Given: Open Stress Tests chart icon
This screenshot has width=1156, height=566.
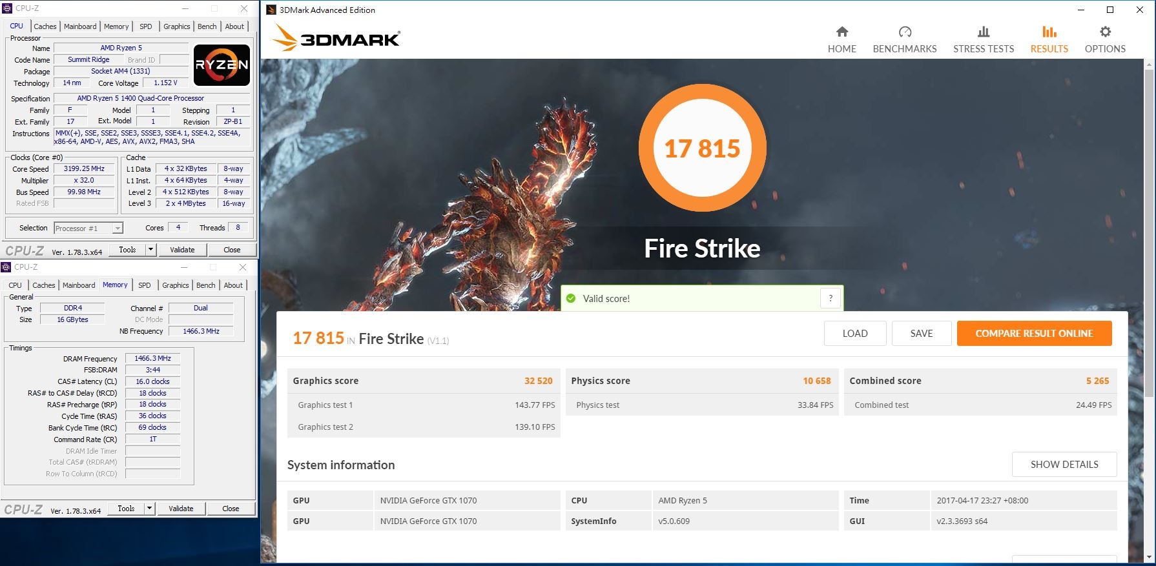Looking at the screenshot, I should tap(984, 32).
